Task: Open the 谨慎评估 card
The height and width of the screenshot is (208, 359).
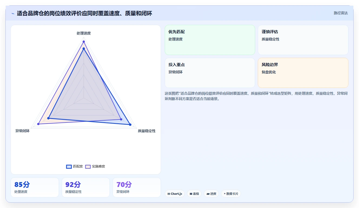Action: [x=303, y=40]
